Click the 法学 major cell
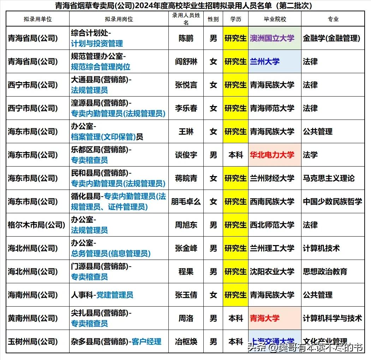The image size is (371, 360). [x=333, y=155]
